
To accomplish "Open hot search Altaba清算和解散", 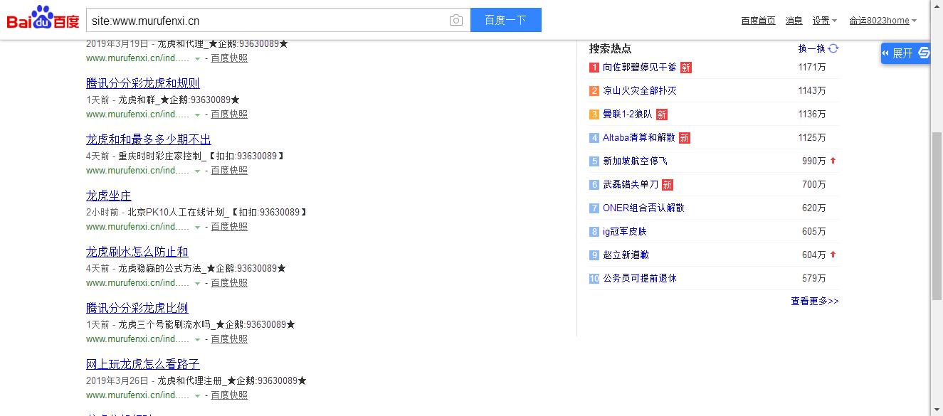I will click(x=639, y=138).
